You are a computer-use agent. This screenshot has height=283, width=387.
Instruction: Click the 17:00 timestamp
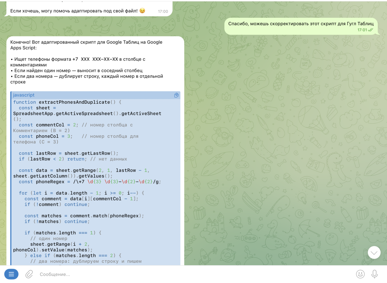163,11
